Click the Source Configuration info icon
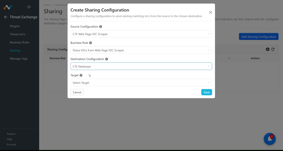This screenshot has height=151, width=283. (x=101, y=27)
